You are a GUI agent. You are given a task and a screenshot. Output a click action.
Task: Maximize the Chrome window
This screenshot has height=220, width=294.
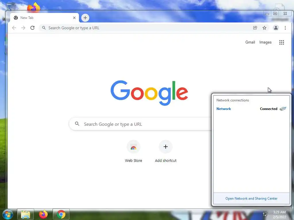pos(275,13)
